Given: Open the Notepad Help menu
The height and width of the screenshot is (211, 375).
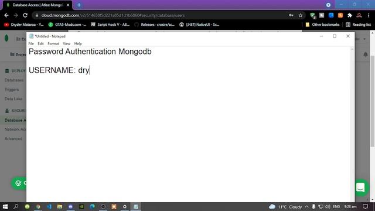Looking at the screenshot, I should coord(78,43).
